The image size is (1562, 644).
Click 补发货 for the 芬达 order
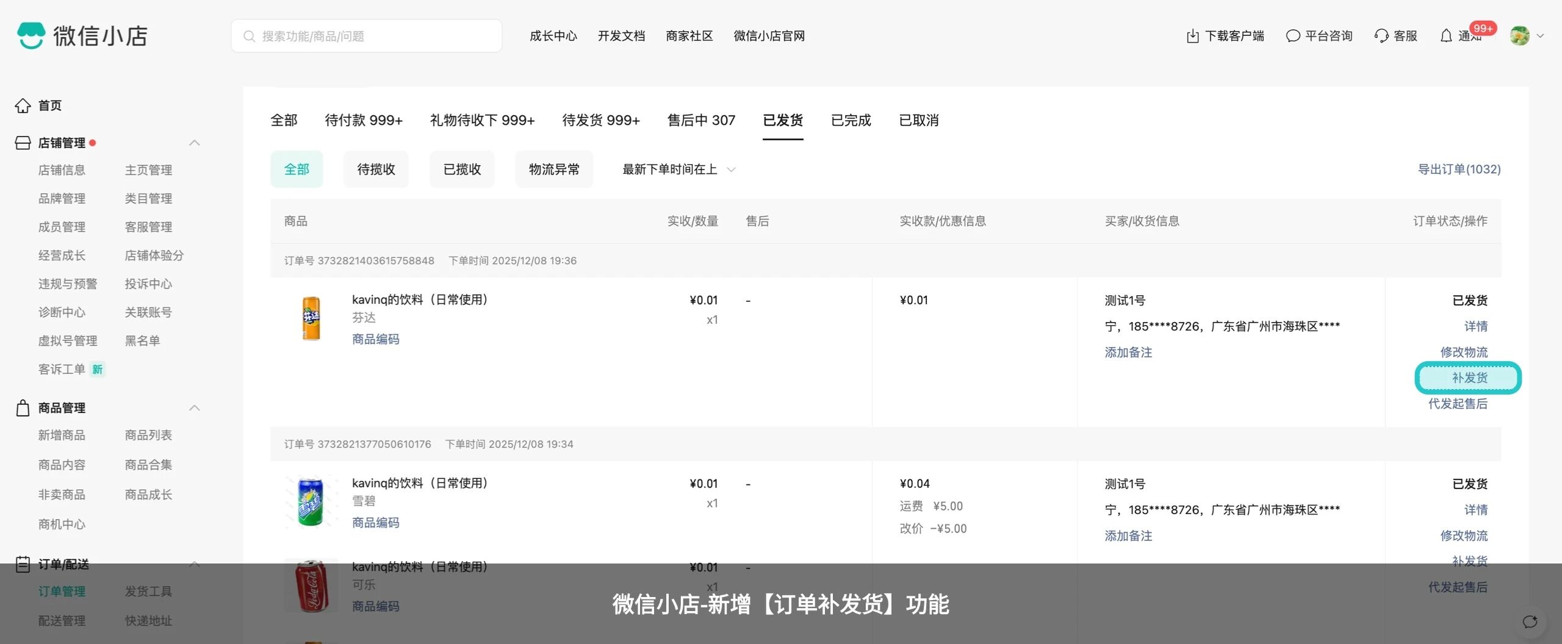[1469, 378]
